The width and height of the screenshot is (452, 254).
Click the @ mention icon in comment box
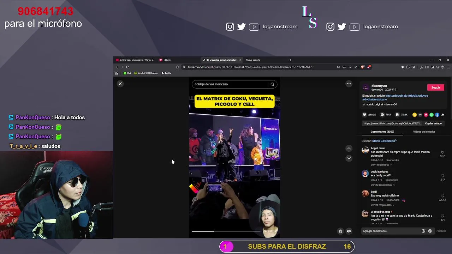[423, 231]
